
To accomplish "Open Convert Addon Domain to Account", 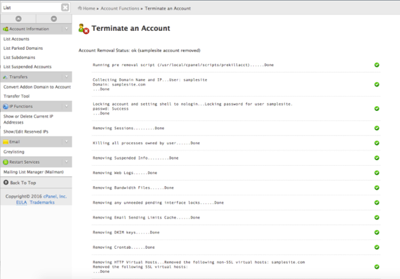I will pyautogui.click(x=37, y=87).
